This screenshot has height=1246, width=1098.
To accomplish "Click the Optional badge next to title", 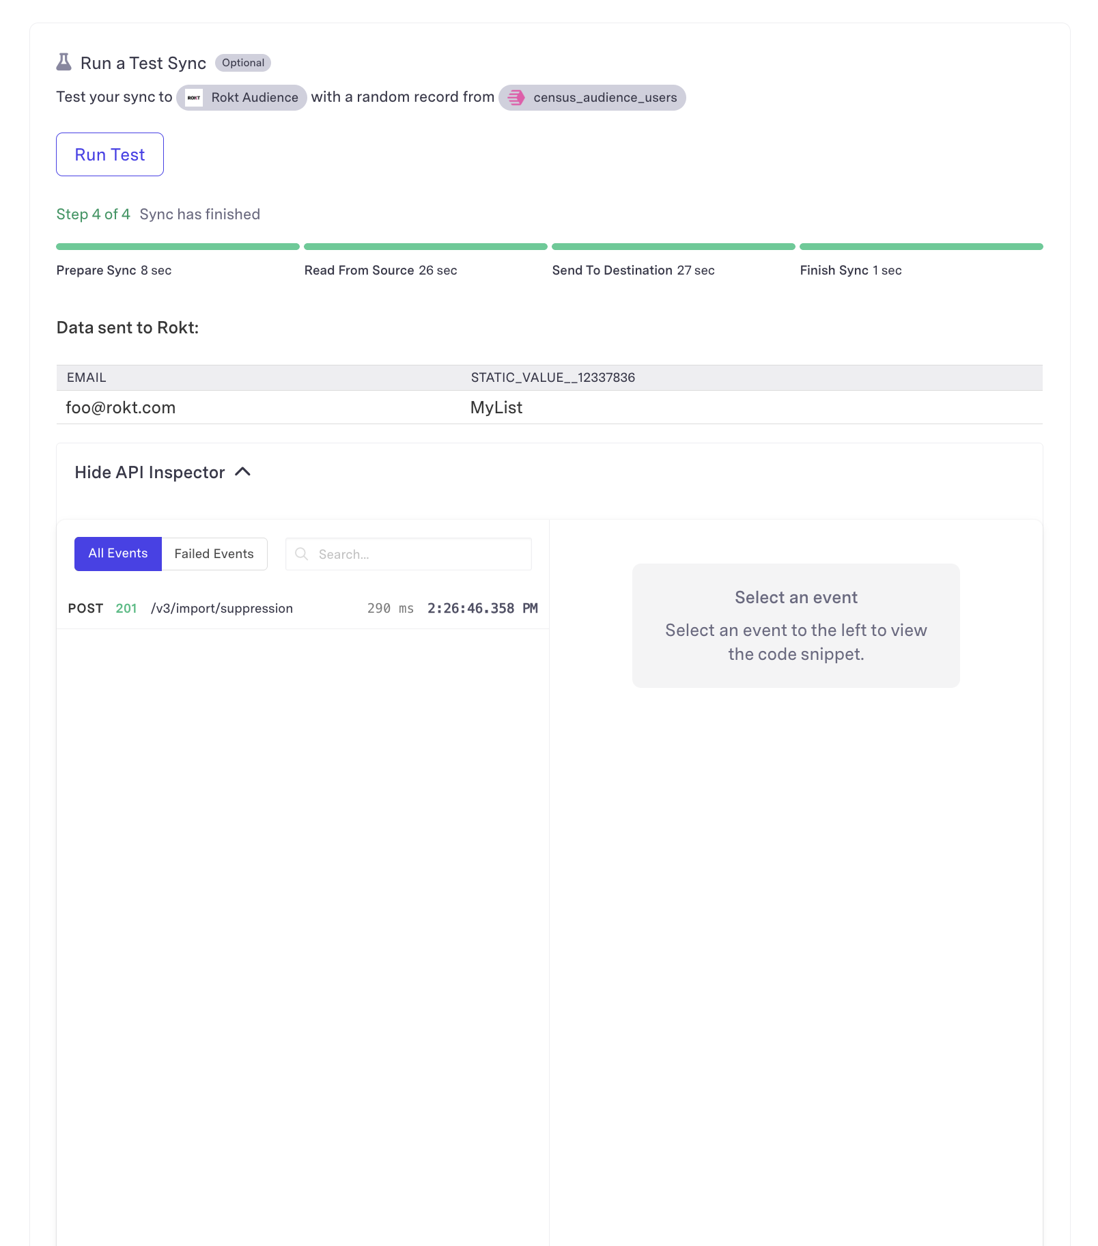I will click(243, 63).
